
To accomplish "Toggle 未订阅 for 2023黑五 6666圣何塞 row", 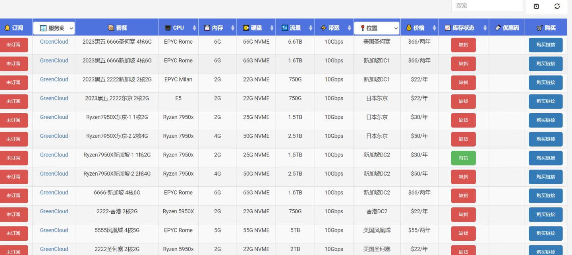I will point(14,45).
